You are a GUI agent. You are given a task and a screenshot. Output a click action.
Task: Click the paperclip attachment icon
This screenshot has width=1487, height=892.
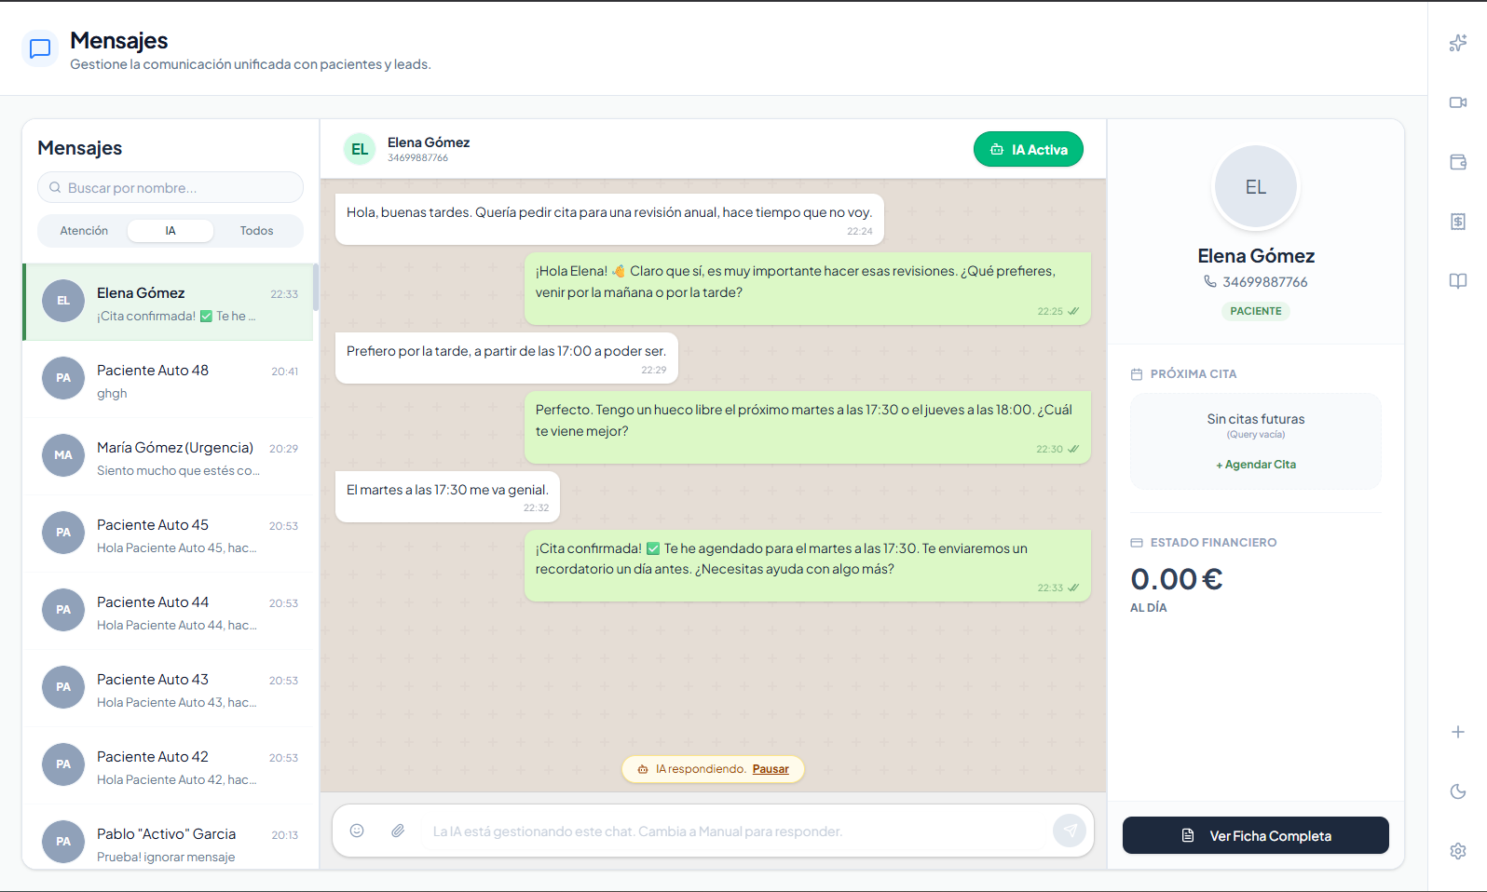(398, 831)
